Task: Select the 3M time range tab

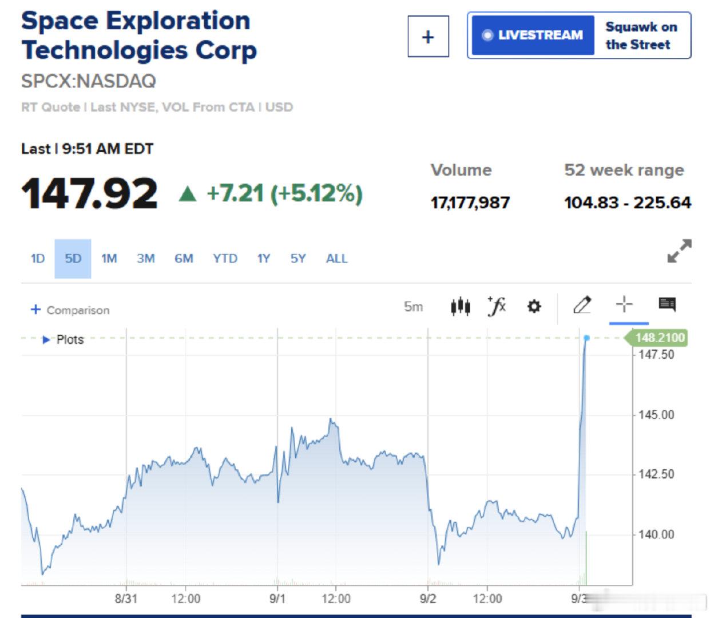Action: click(145, 259)
